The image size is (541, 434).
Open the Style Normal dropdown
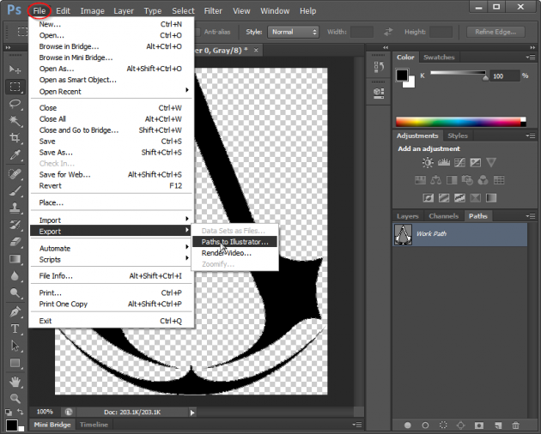pyautogui.click(x=294, y=32)
